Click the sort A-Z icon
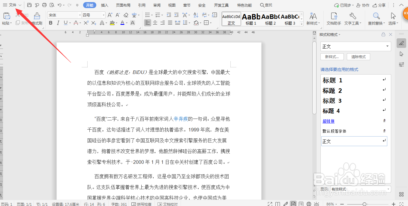Screen dimensions: 408x206 196,15
